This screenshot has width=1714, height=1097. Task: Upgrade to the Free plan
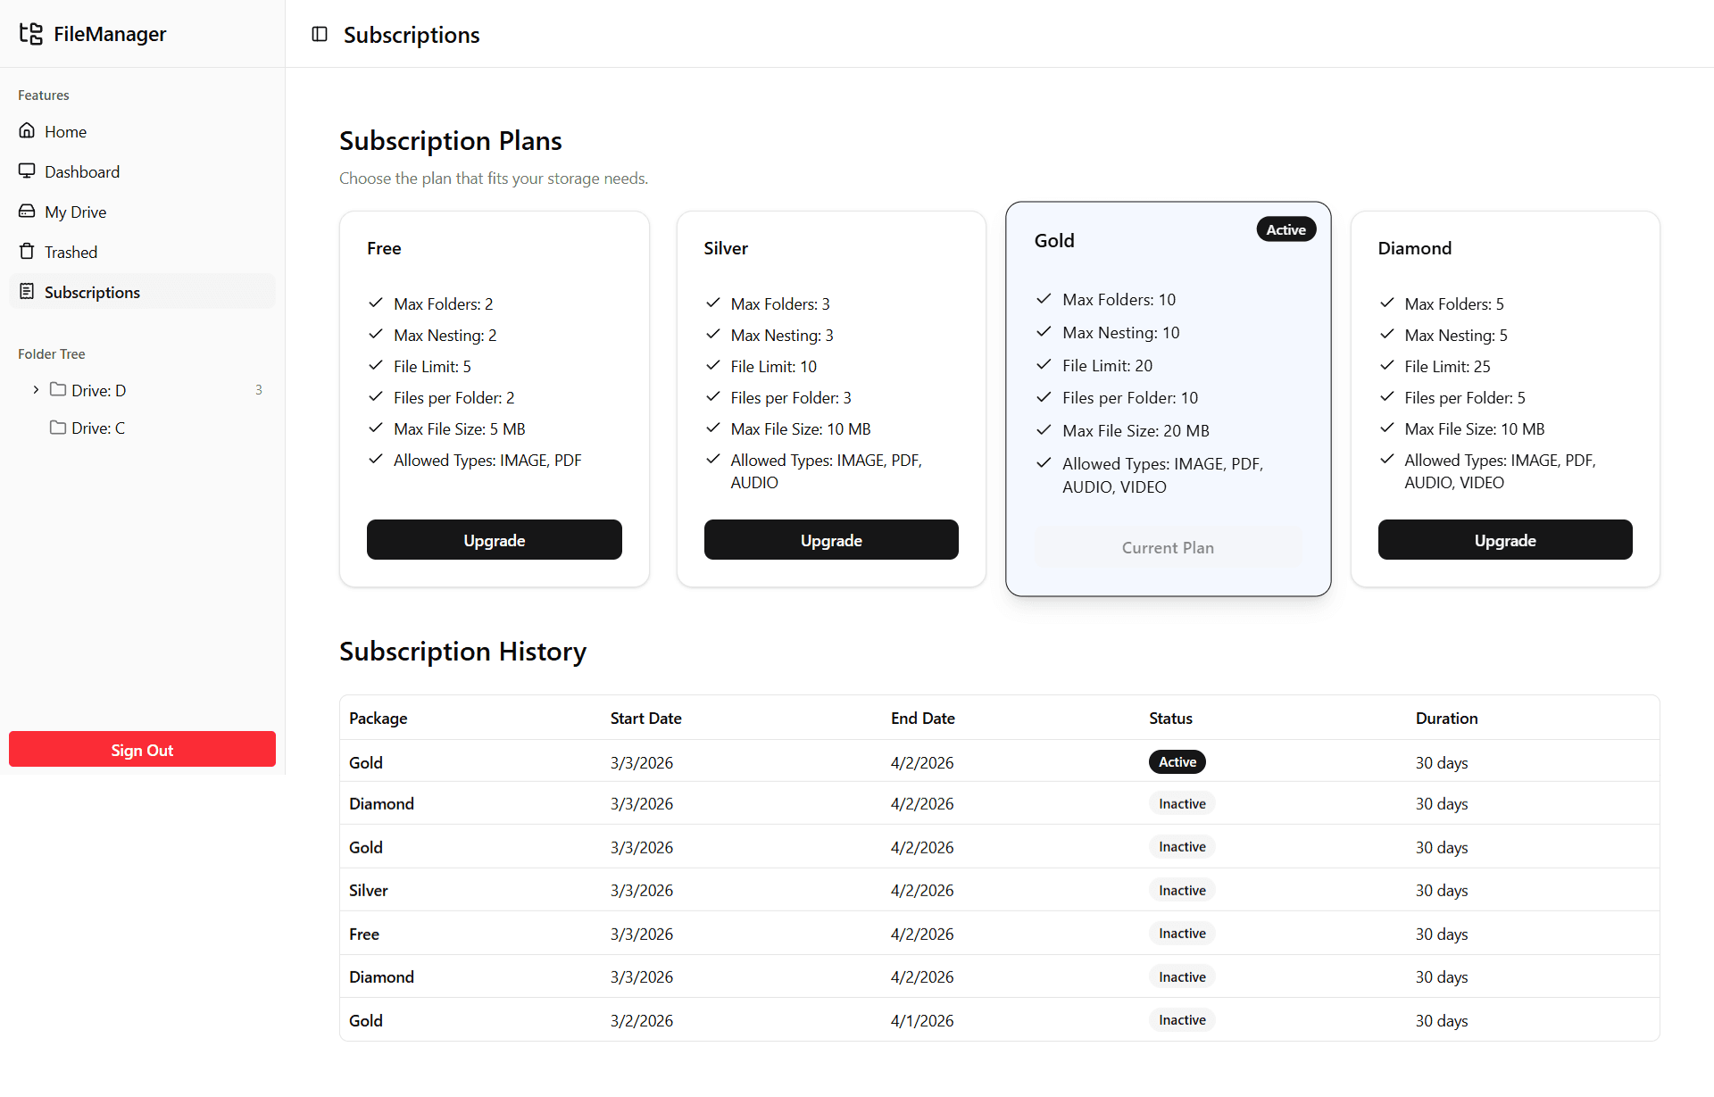[x=494, y=540]
